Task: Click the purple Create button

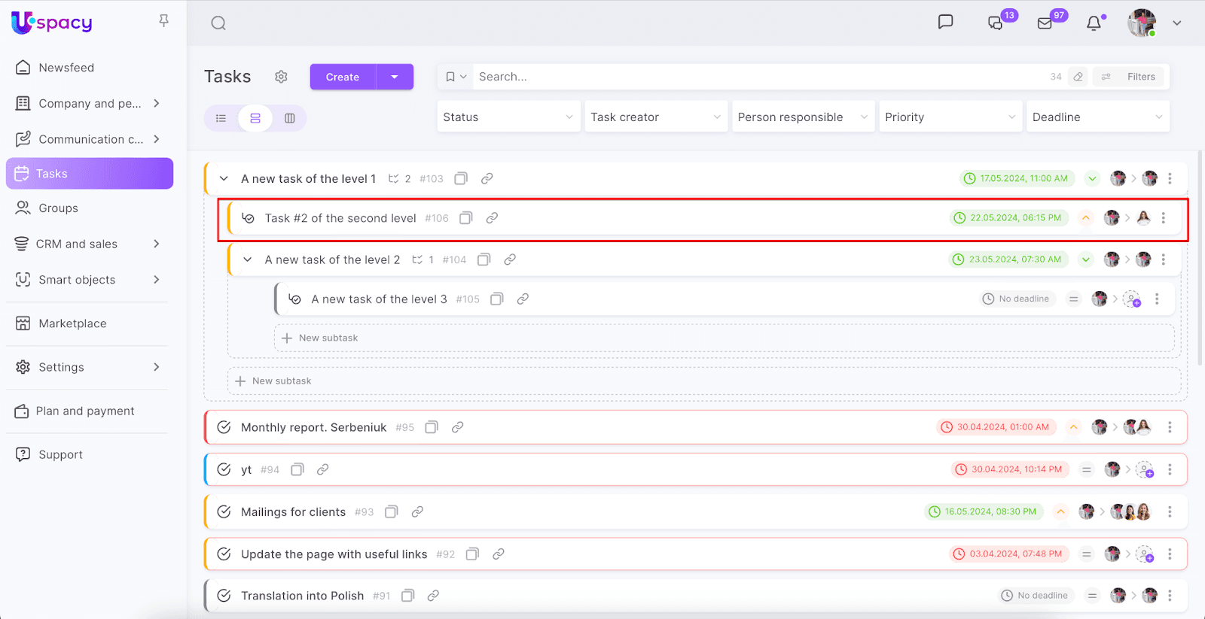Action: pyautogui.click(x=343, y=77)
